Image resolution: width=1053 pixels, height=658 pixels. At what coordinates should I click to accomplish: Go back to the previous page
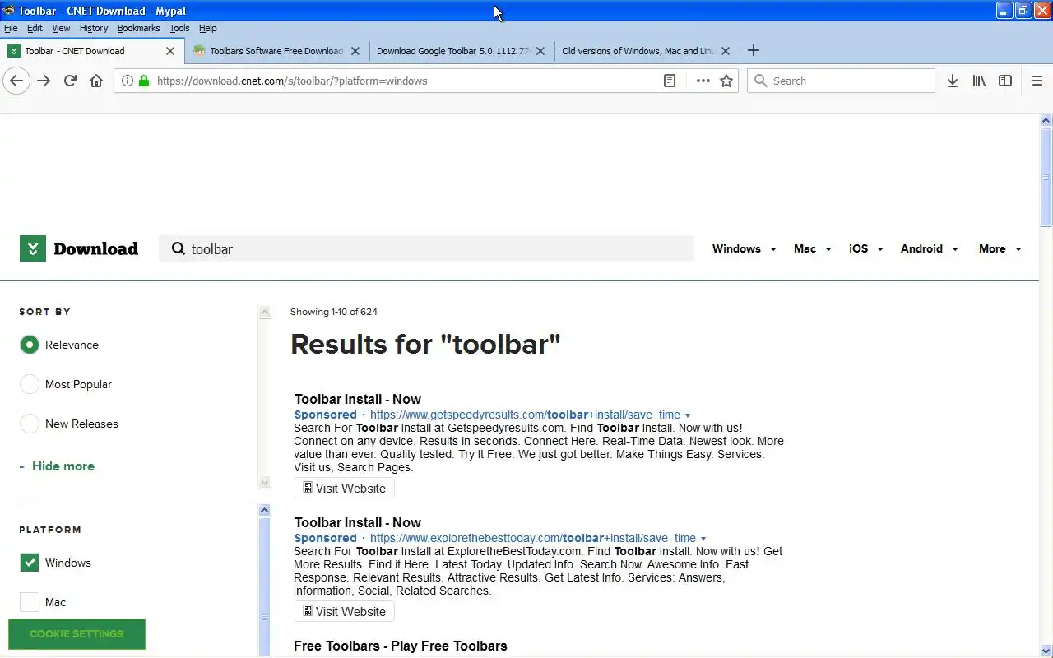pos(16,81)
